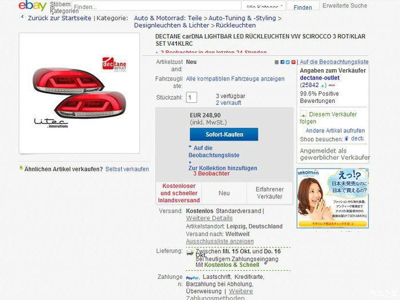400x300 pixels.
Task: Expand Weitere Details for shipping
Action: (209, 218)
